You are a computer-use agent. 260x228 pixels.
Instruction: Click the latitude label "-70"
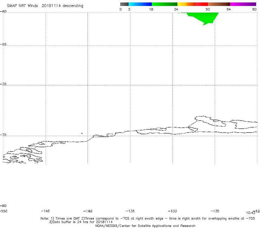click(3, 84)
